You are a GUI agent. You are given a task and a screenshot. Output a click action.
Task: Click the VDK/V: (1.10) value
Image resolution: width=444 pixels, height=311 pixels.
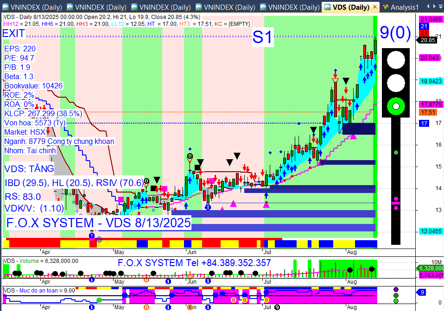tap(34, 208)
